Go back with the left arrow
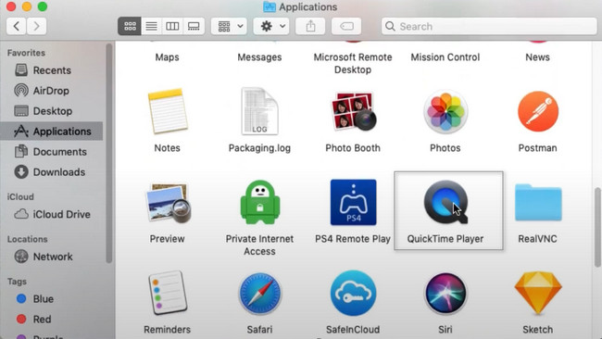The height and width of the screenshot is (339, 602). [17, 26]
